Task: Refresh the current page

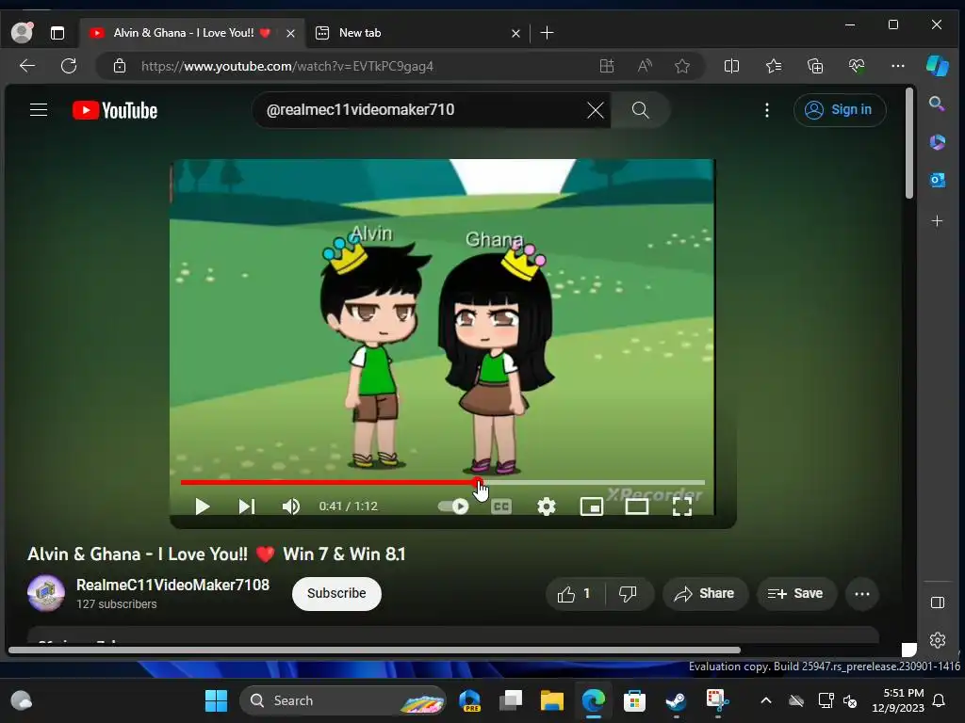Action: [69, 66]
